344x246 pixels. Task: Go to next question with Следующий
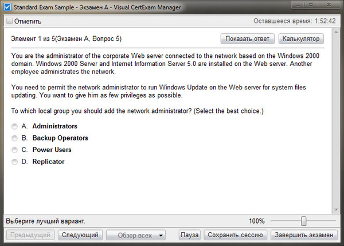pos(81,235)
